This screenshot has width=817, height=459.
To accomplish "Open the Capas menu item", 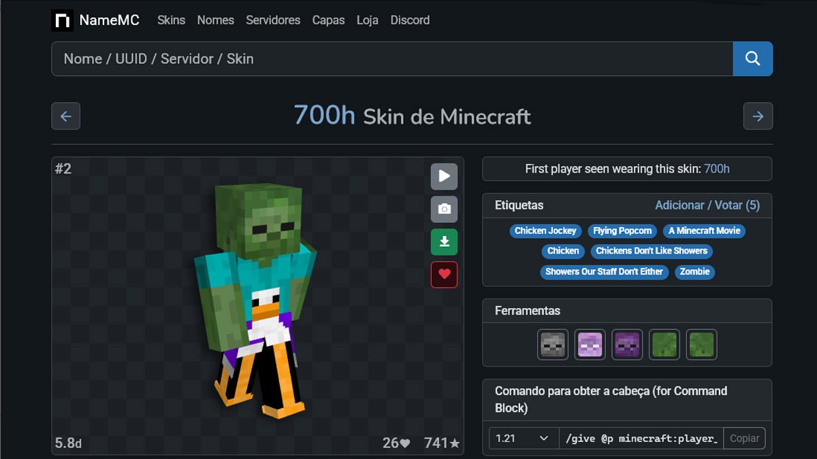I will click(x=328, y=20).
